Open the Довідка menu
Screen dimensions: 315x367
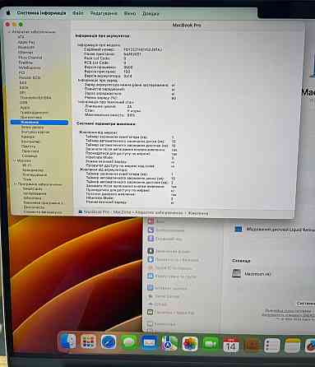click(151, 14)
